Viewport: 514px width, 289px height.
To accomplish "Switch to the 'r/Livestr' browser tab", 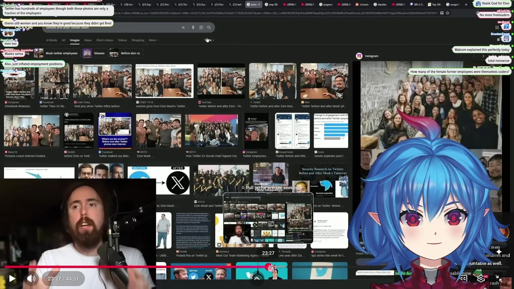I will click(363, 4).
